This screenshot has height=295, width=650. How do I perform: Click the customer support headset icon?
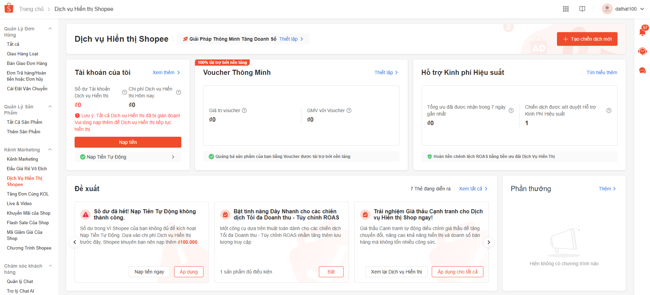click(x=642, y=51)
